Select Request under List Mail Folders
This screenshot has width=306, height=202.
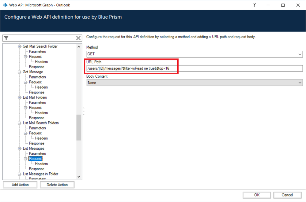[x=35, y=108]
